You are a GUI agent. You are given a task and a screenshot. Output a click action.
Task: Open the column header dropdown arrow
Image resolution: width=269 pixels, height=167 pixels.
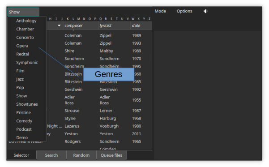click(x=59, y=26)
